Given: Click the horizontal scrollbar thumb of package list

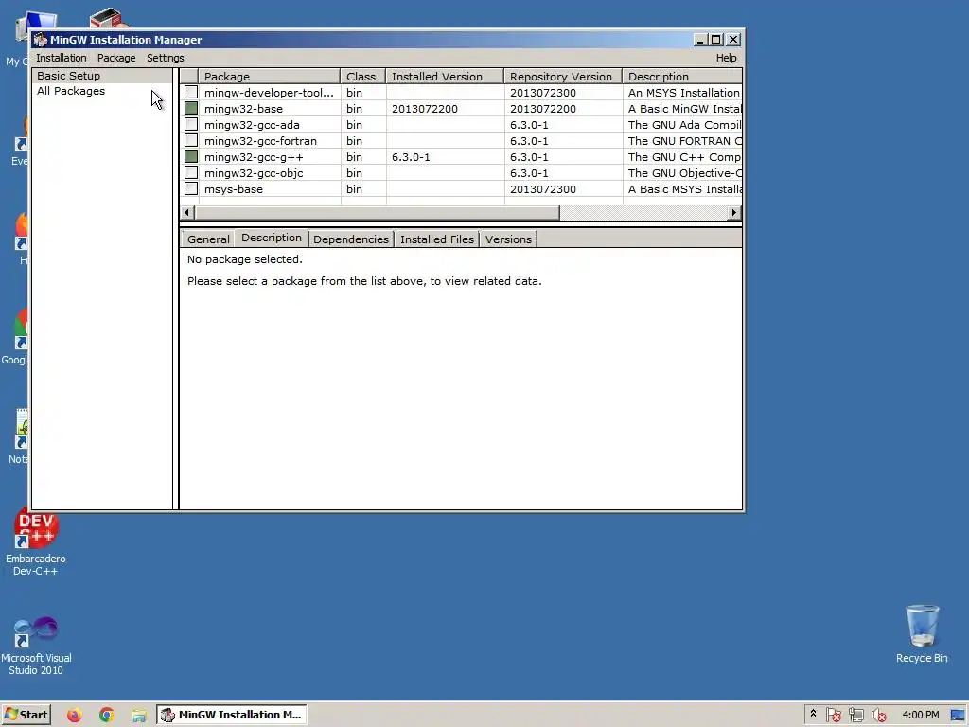Looking at the screenshot, I should (x=377, y=213).
